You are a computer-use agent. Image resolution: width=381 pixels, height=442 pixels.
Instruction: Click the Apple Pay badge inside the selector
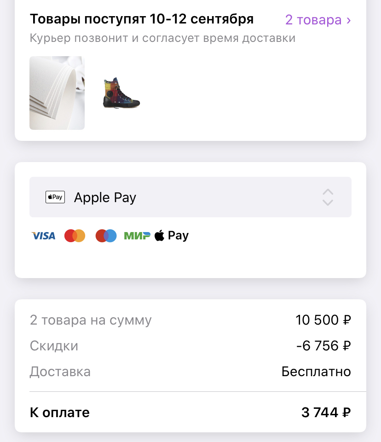click(x=55, y=197)
